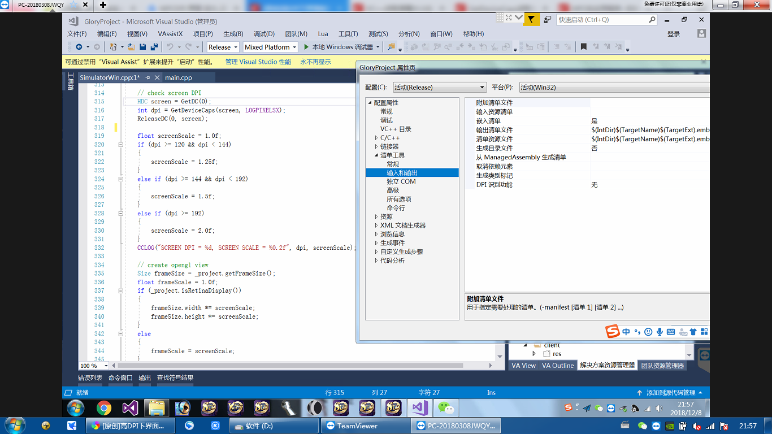Click the save file floppy icon
The image size is (772, 434).
(143, 47)
